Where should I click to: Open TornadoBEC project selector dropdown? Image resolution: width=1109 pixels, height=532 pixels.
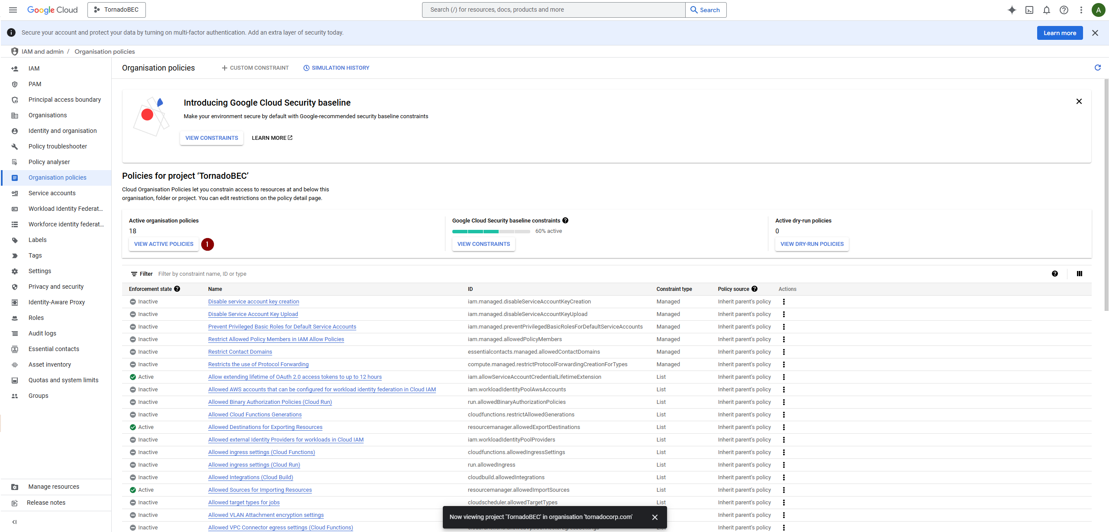[116, 10]
